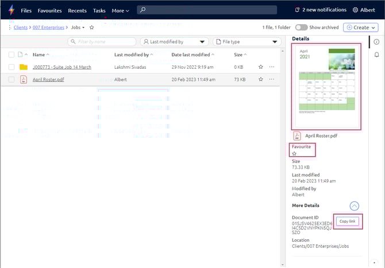Sort by Name column
Screen dimensions: 385x268
[41, 55]
